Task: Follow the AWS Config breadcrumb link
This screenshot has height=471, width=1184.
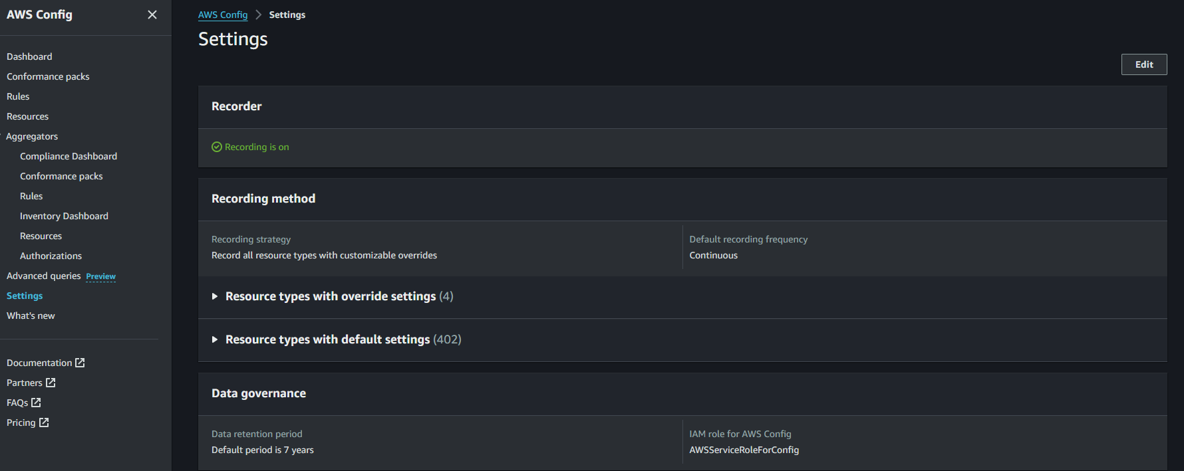Action: (223, 15)
